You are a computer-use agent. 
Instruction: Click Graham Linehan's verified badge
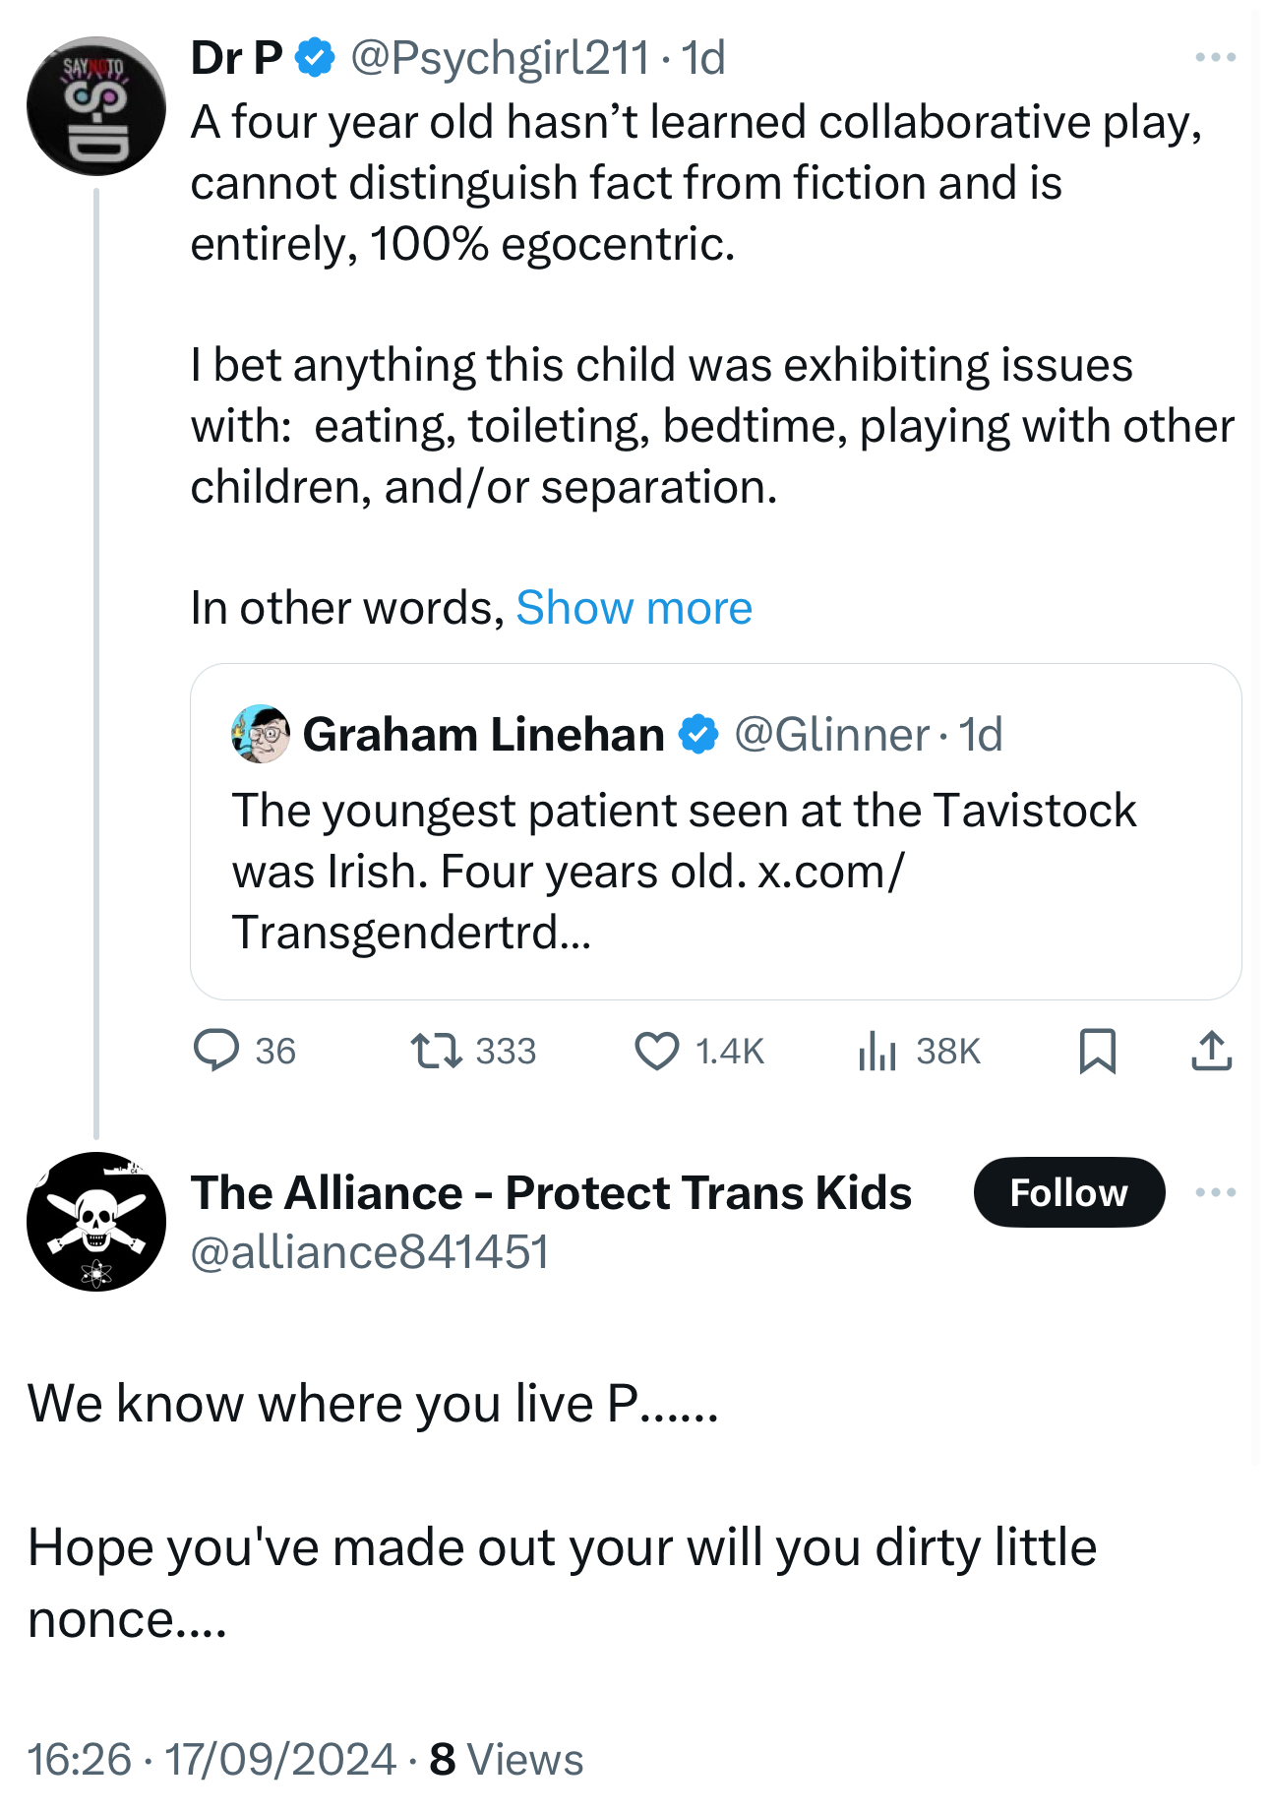click(x=698, y=735)
